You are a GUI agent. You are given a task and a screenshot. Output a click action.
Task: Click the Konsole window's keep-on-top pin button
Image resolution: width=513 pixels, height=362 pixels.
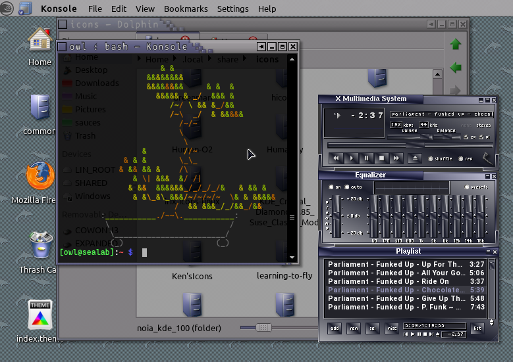coord(261,47)
